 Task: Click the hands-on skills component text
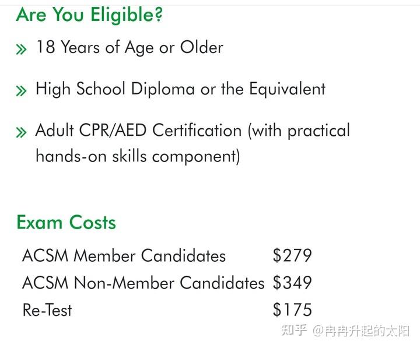138,156
